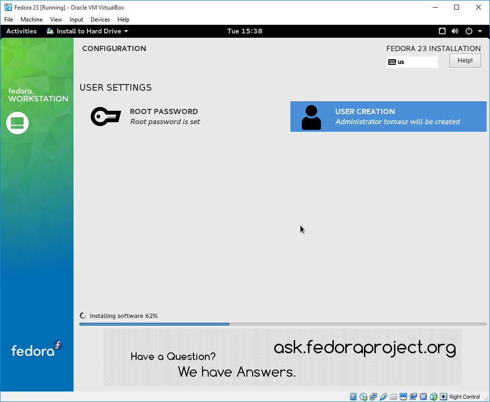
Task: Click the GNOME screen indicator icon in top bar
Action: click(442, 31)
